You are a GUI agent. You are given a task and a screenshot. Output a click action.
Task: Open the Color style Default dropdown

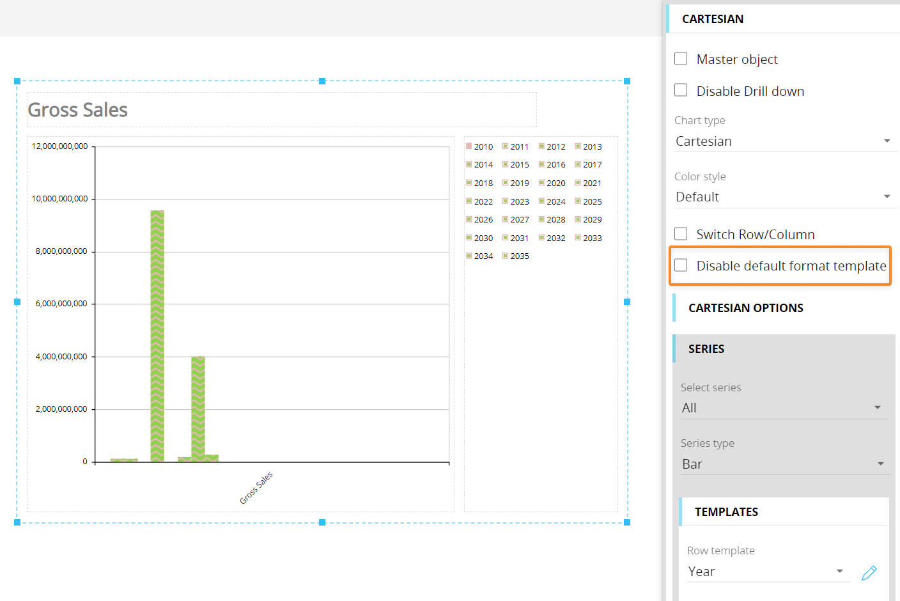pos(785,197)
